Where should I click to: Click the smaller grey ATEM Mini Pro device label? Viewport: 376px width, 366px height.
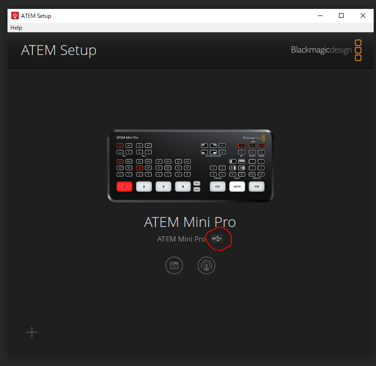click(x=181, y=239)
